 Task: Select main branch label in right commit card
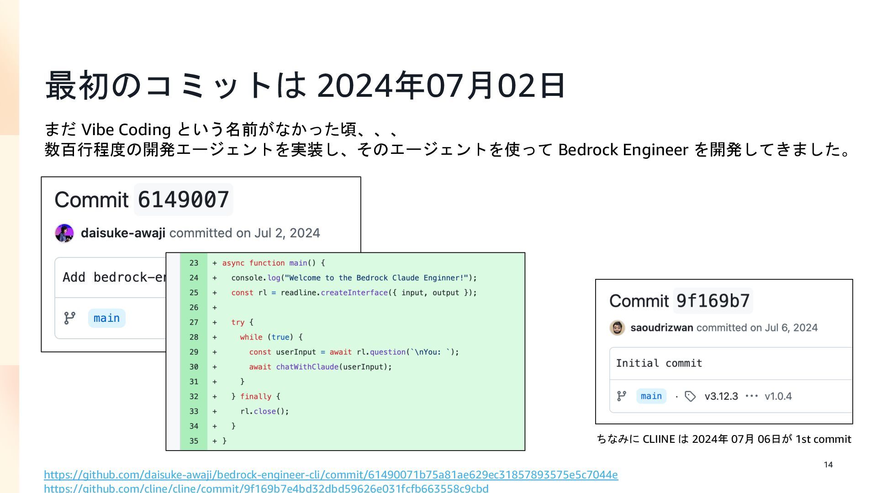pos(651,396)
